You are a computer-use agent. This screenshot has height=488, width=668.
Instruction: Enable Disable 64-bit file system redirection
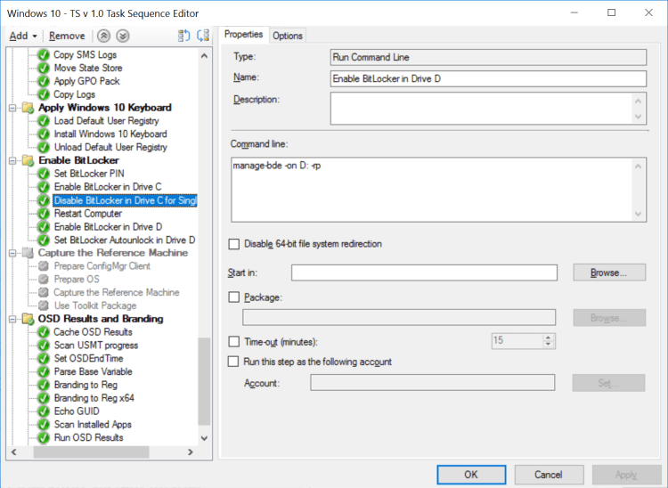coord(234,244)
